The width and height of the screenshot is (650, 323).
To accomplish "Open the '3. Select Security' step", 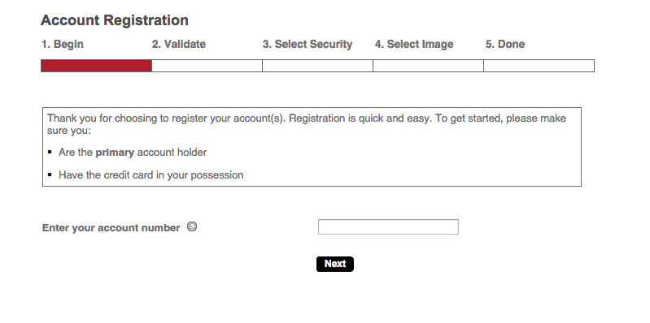I will (x=308, y=45).
